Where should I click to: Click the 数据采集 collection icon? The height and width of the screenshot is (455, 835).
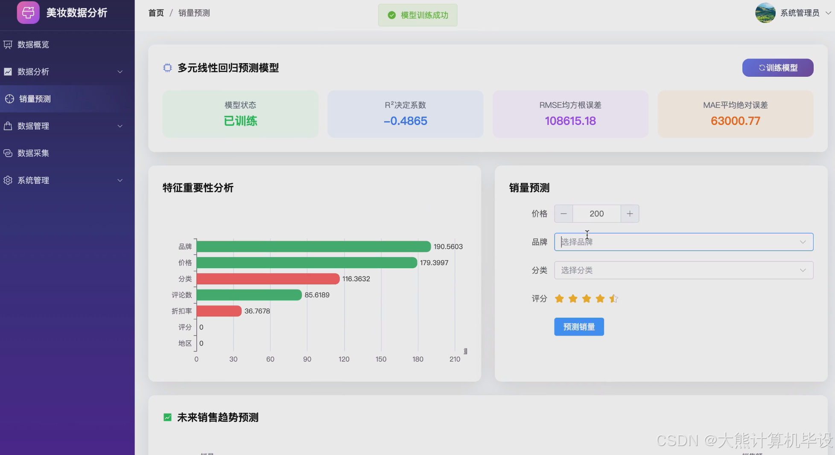[8, 153]
